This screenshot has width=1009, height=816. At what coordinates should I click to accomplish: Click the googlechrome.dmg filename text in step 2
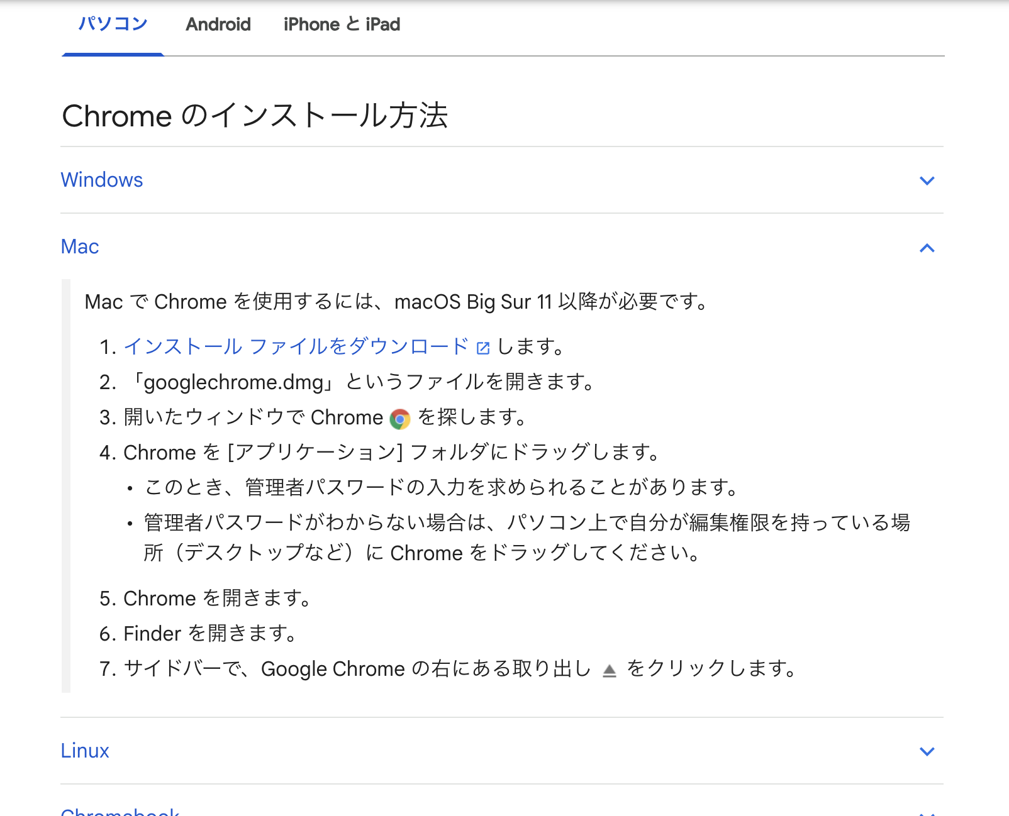pos(233,382)
